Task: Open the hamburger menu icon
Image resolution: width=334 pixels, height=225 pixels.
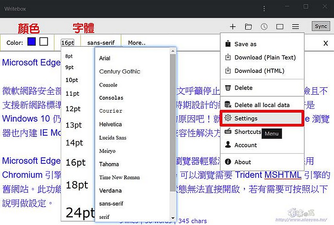Action: point(296,27)
